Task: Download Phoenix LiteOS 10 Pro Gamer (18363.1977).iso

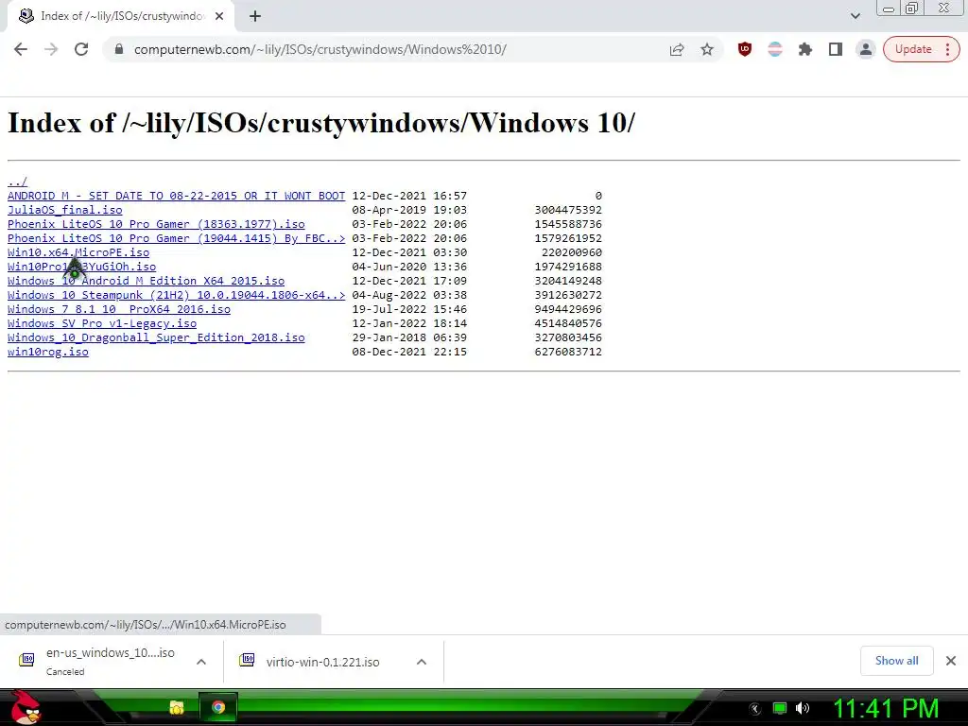Action: pyautogui.click(x=156, y=224)
